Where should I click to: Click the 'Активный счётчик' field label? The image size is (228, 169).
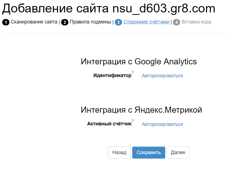[109, 124]
